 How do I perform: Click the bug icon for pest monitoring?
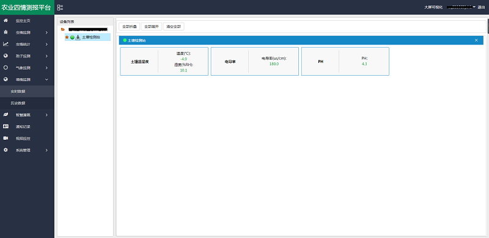(x=6, y=32)
